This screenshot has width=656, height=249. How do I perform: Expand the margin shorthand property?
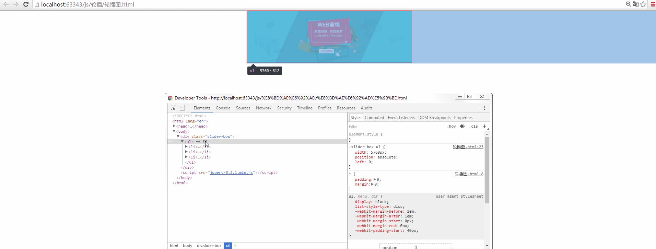coord(372,184)
